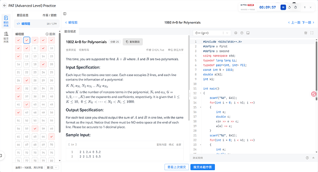Open the editor help question-mark icon

(x=242, y=33)
